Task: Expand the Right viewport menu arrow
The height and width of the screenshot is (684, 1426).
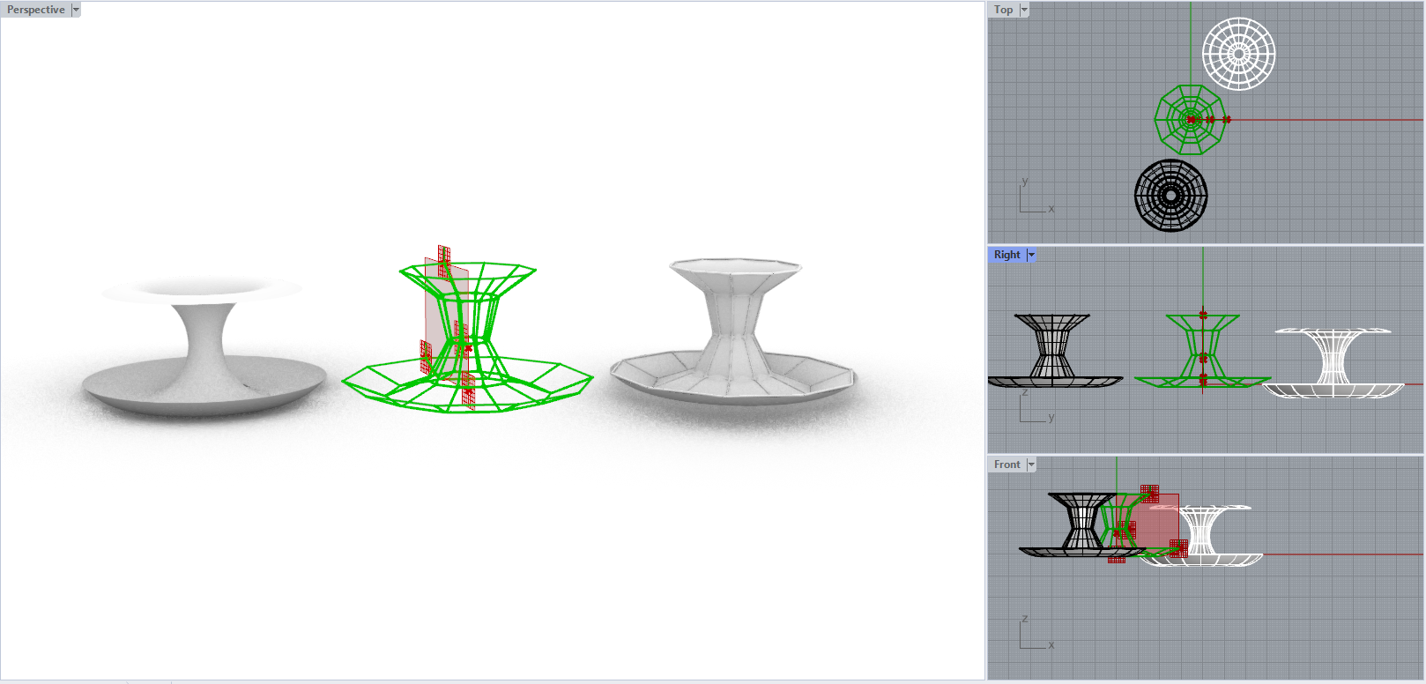Action: tap(1031, 255)
